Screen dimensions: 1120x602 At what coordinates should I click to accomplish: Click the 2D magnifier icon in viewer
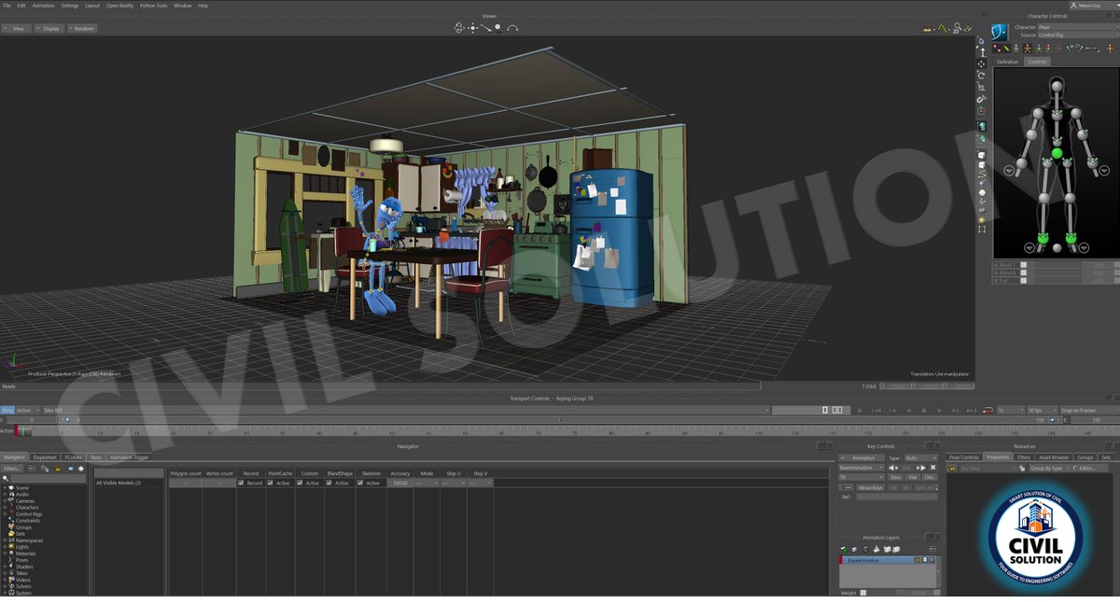(957, 29)
